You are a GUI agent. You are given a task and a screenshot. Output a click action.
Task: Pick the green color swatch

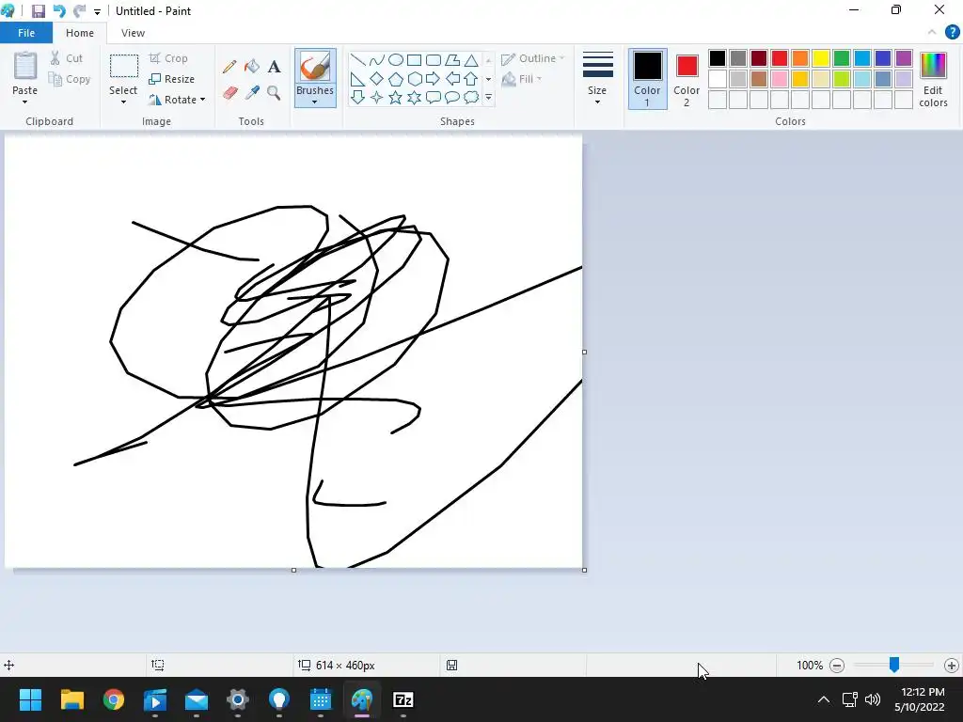point(842,58)
